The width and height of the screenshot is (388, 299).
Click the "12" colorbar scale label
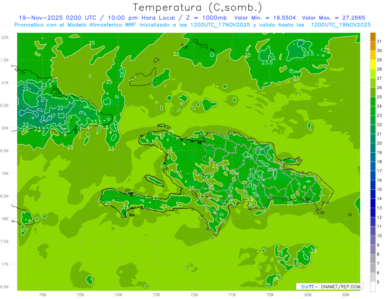tap(380, 217)
